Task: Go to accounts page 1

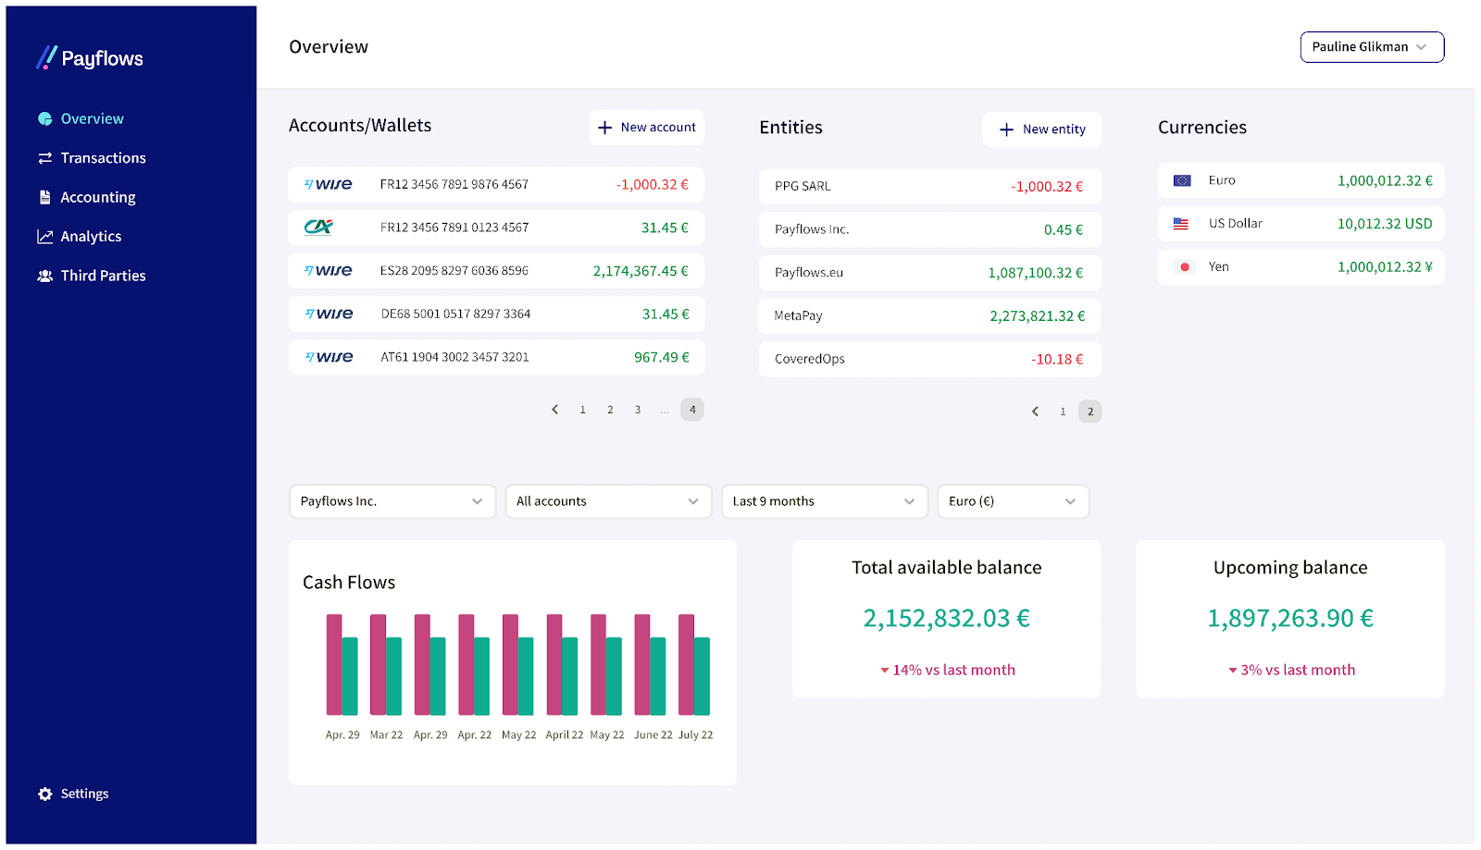Action: [x=582, y=410]
